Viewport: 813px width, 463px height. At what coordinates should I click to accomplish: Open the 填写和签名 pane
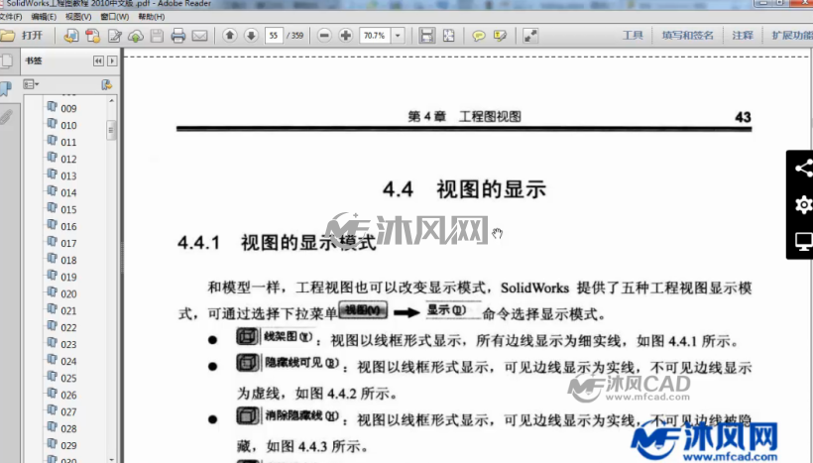(x=687, y=36)
